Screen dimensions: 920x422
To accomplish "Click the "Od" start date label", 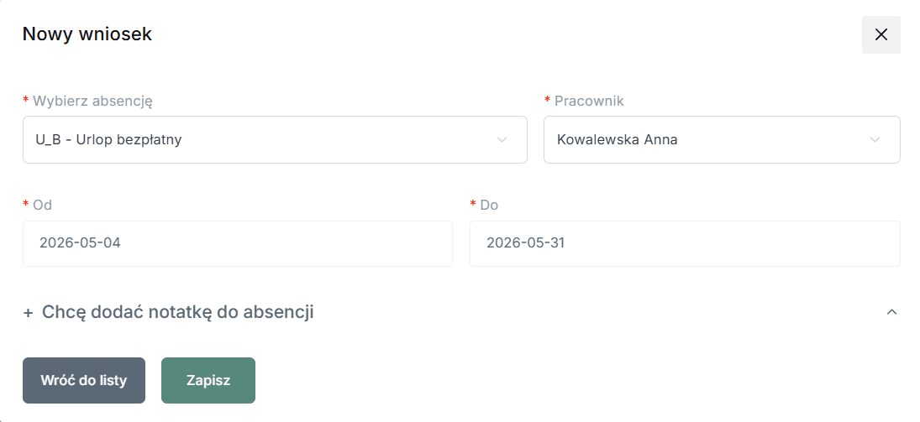I will point(42,206).
